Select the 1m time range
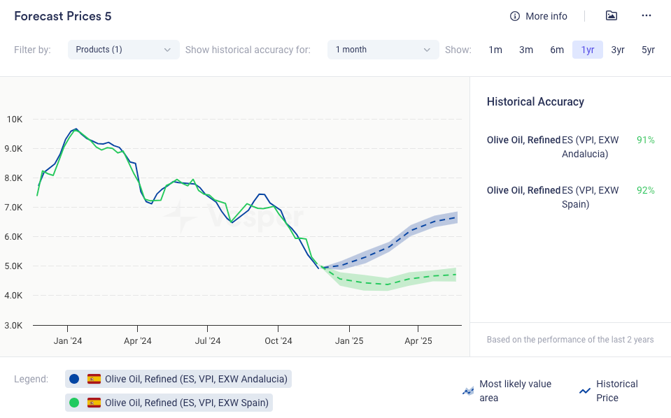The image size is (671, 418). coord(495,50)
